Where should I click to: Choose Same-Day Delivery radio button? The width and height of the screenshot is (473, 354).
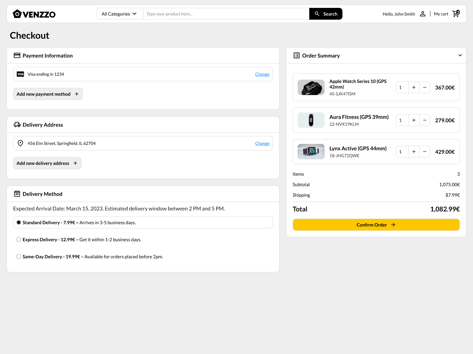[19, 257]
